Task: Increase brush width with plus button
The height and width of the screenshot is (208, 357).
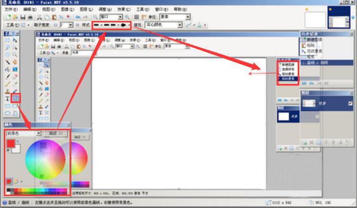Action: point(77,25)
